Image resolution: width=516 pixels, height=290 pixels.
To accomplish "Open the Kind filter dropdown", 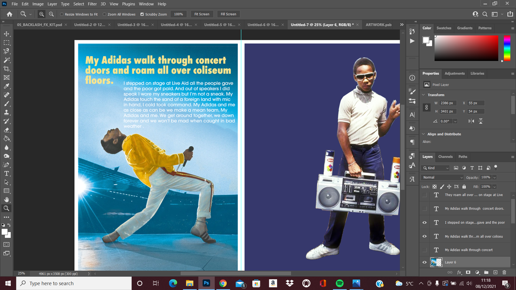I will point(436,168).
